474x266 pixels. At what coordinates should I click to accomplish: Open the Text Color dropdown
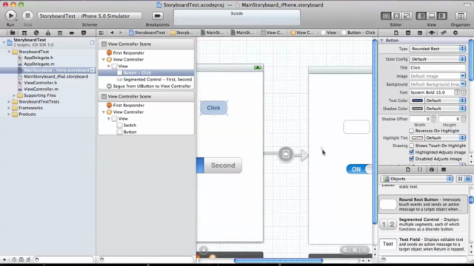point(445,100)
